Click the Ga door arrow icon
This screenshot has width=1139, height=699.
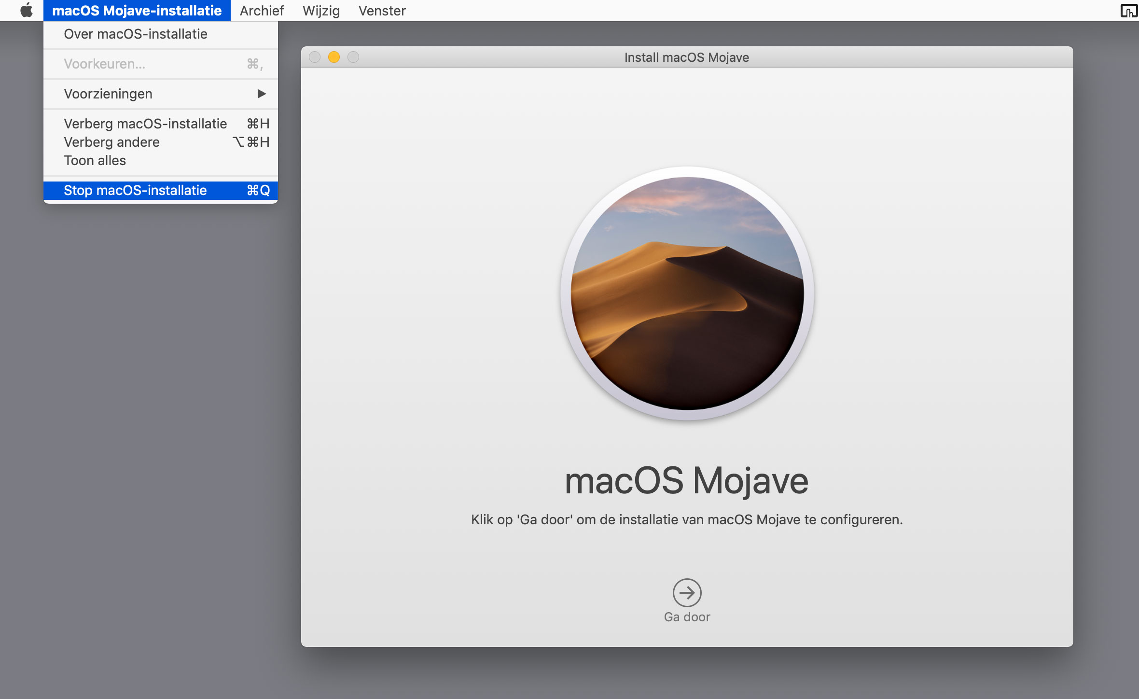pos(687,592)
